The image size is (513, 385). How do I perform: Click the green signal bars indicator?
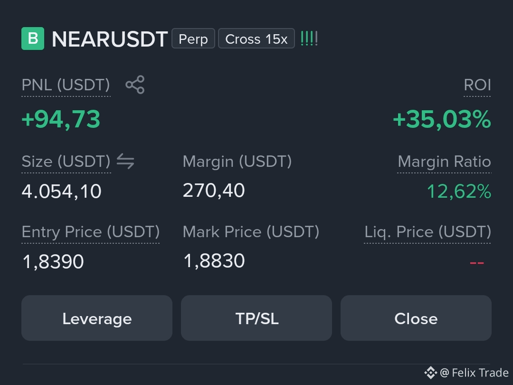(309, 38)
